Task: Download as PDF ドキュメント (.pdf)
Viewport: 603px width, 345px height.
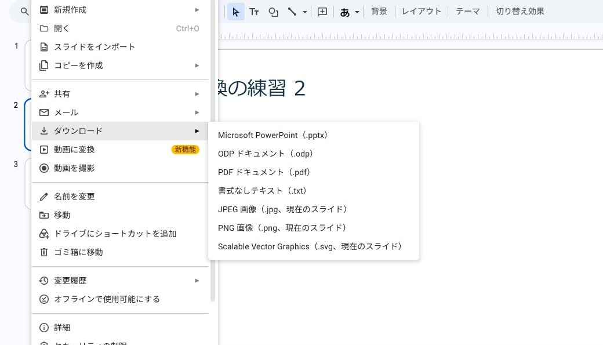Action: [x=314, y=172]
